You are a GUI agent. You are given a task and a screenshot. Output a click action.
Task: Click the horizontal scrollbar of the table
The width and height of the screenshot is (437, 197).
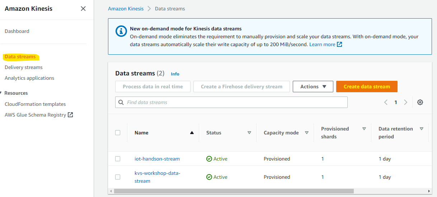[x=233, y=191]
